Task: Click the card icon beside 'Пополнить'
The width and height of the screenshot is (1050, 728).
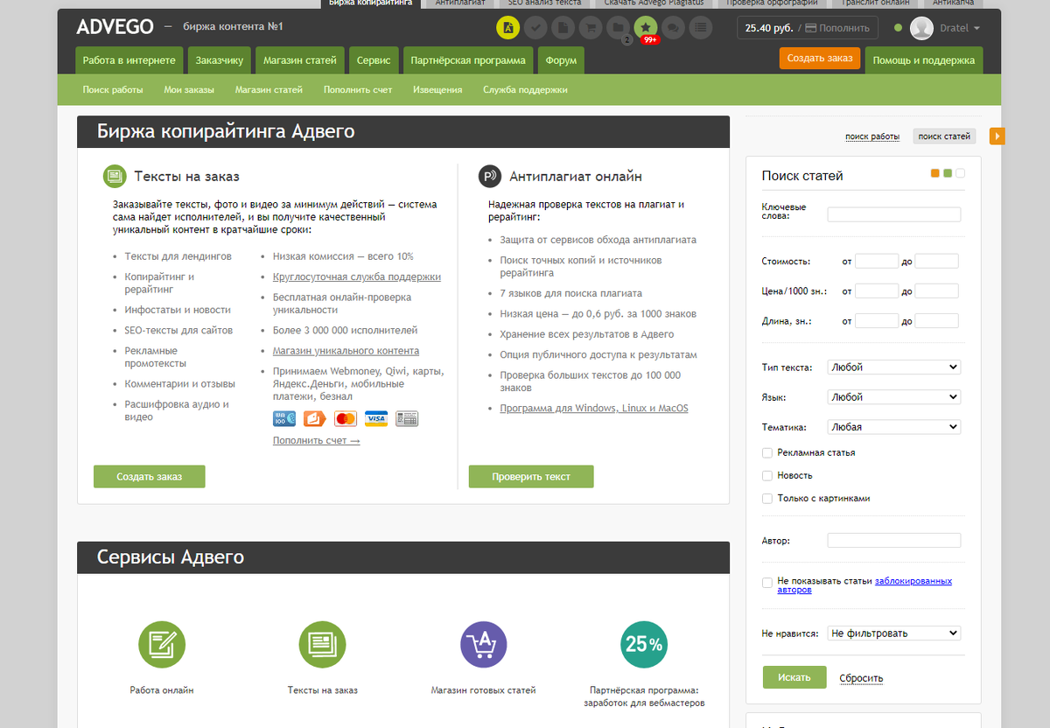Action: 811,28
